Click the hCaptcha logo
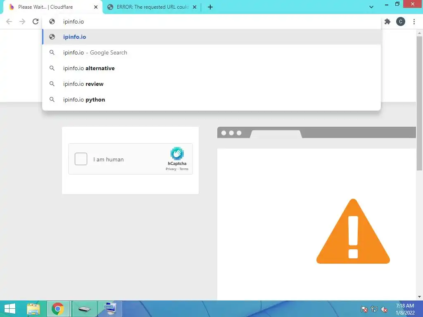The width and height of the screenshot is (423, 317). [x=177, y=154]
